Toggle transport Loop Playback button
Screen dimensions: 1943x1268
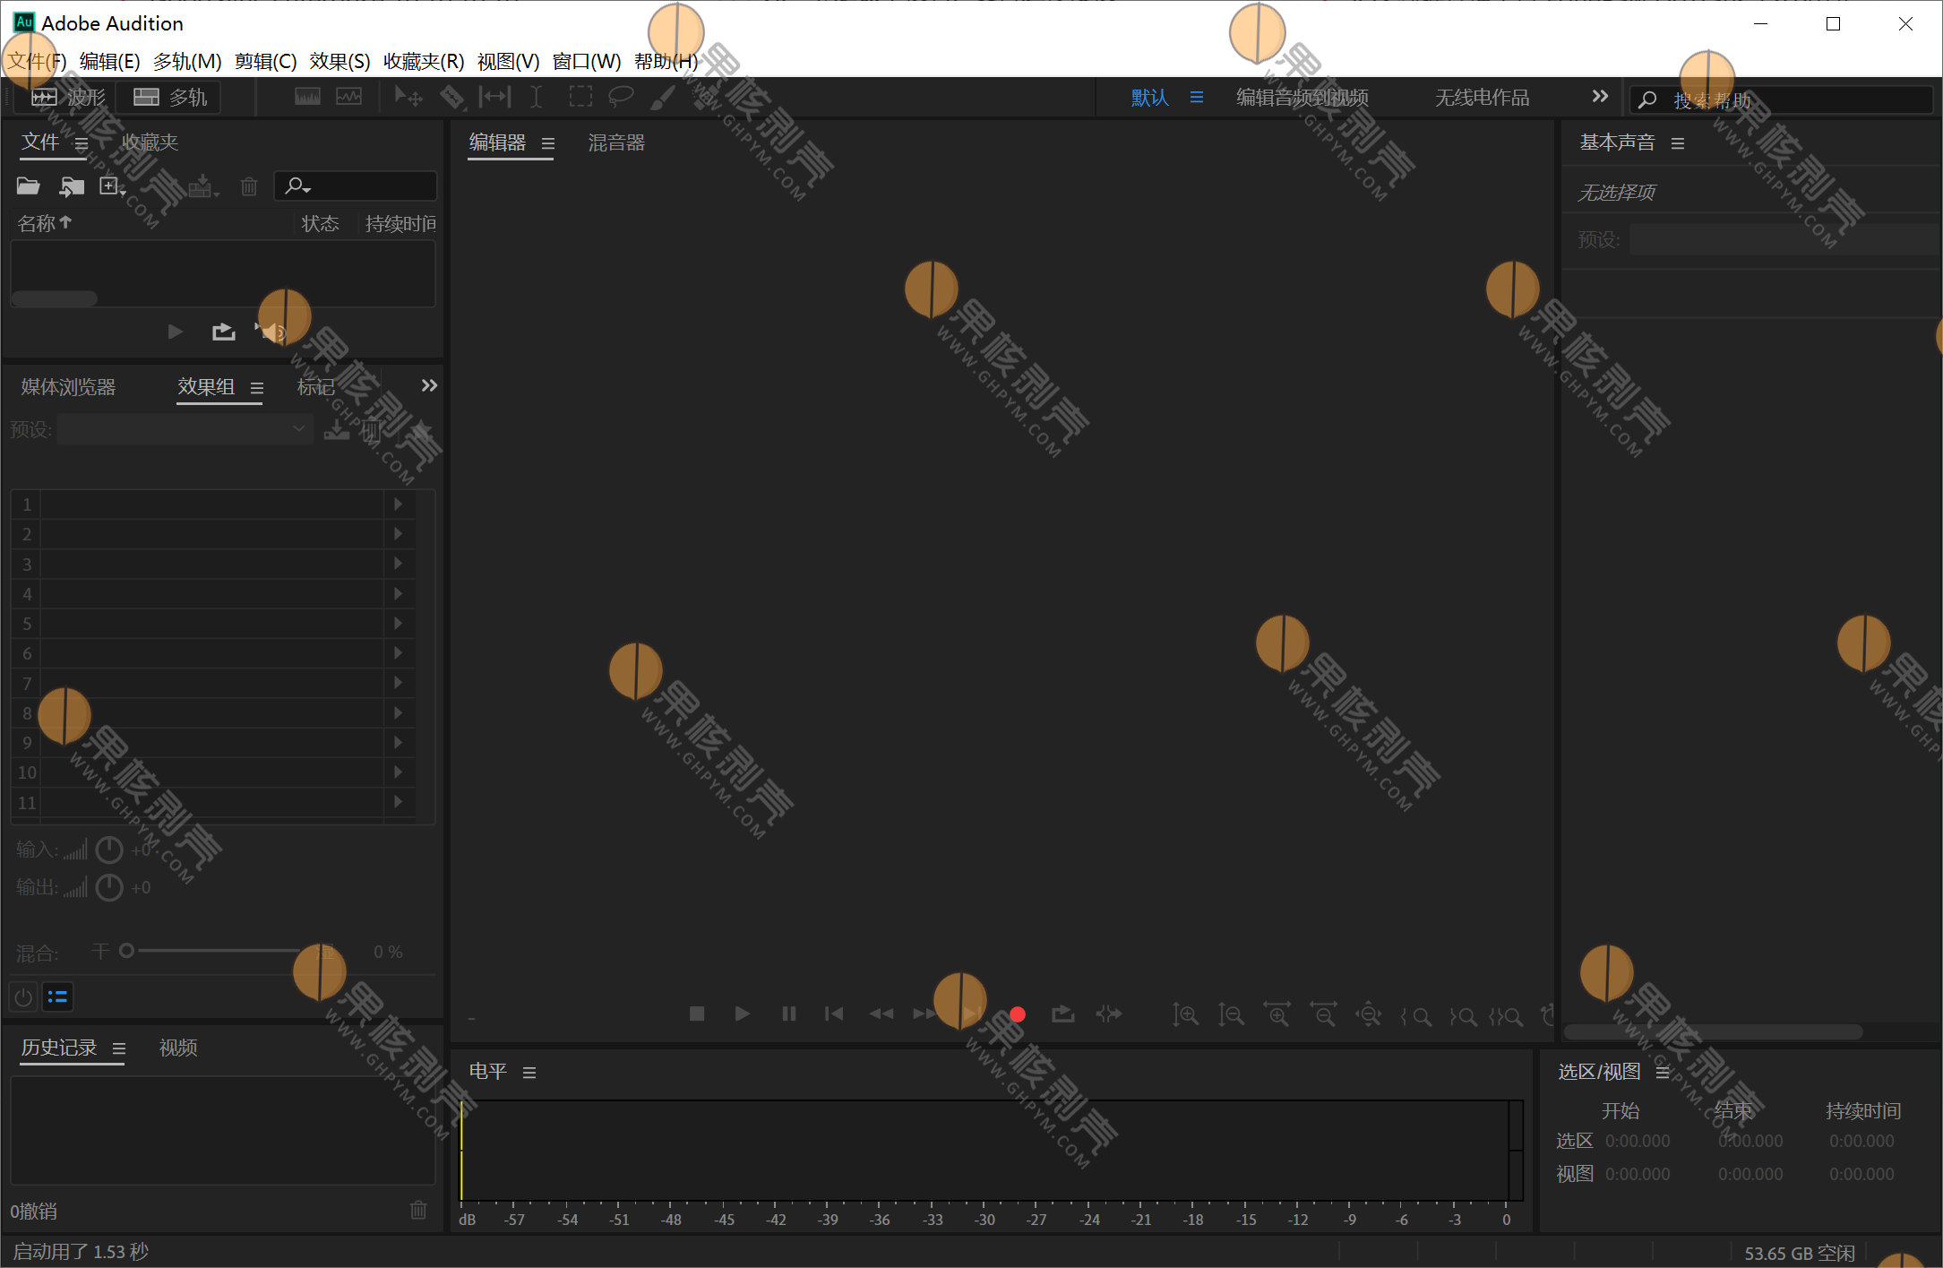pos(1063,1014)
